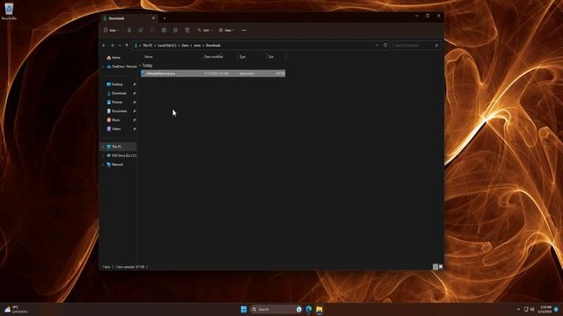
Task: Click the Copy icon in toolbar
Action: pyautogui.click(x=141, y=31)
